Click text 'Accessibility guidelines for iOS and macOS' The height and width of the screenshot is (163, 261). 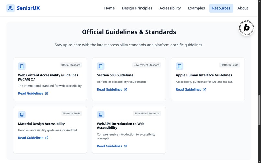tap(204, 82)
